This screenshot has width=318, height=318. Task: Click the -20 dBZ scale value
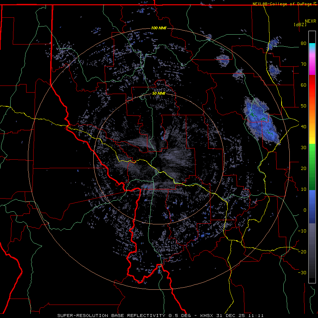[302, 252]
